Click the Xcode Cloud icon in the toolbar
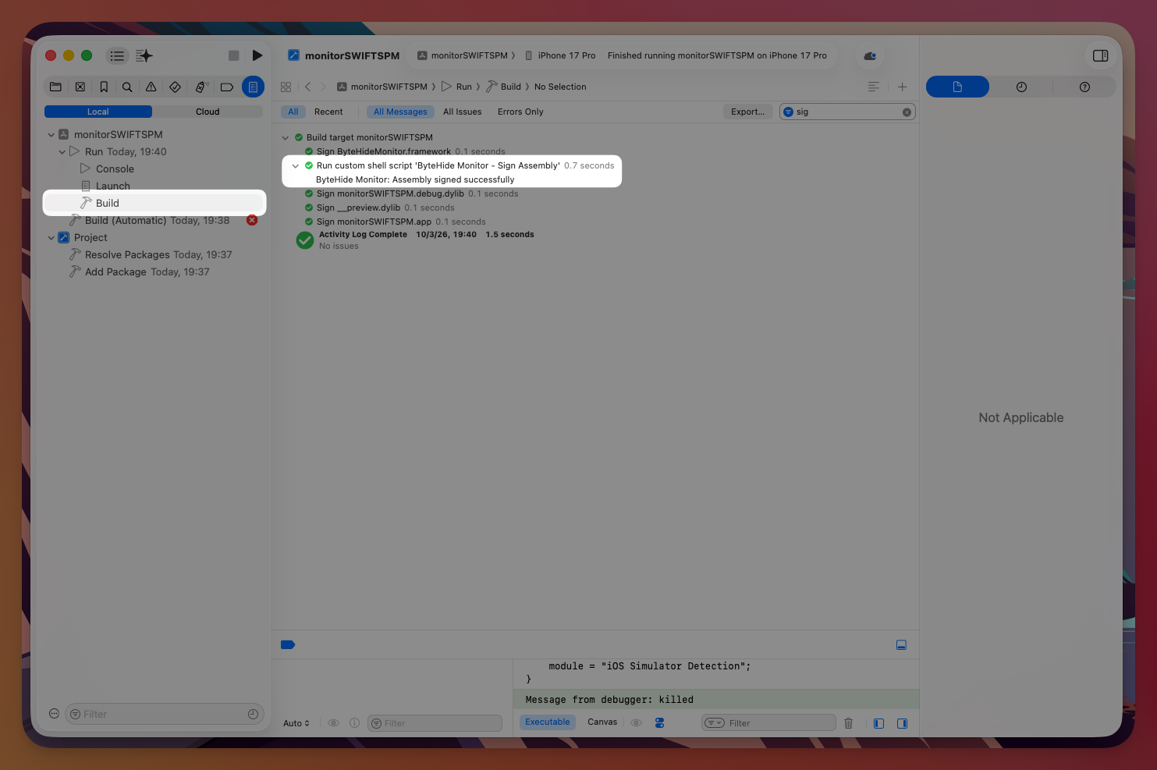The image size is (1157, 770). coord(869,55)
